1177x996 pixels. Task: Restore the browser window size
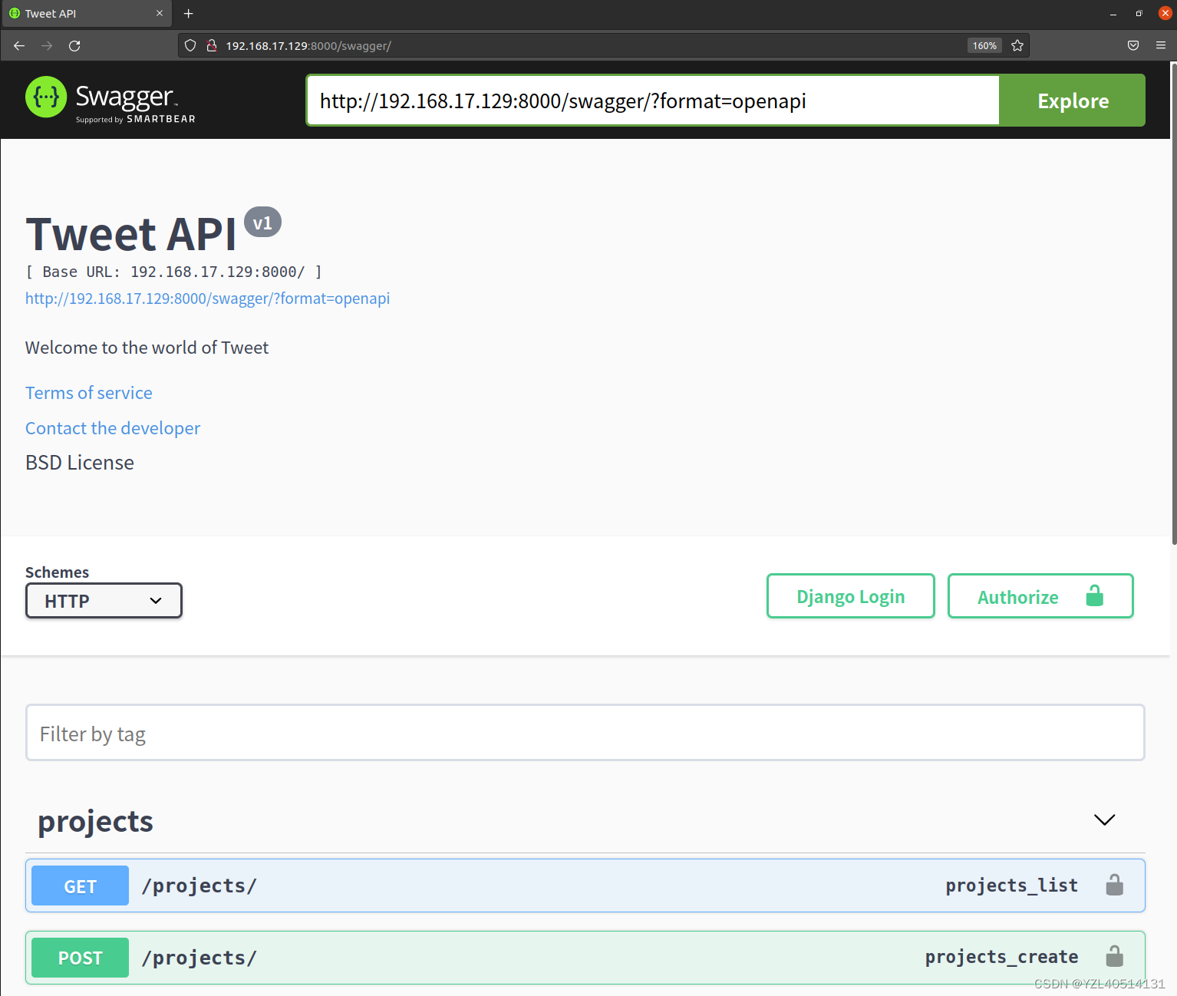pos(1139,14)
